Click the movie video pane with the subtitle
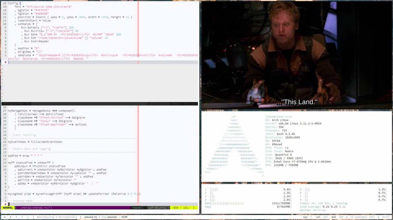 (x=296, y=55)
